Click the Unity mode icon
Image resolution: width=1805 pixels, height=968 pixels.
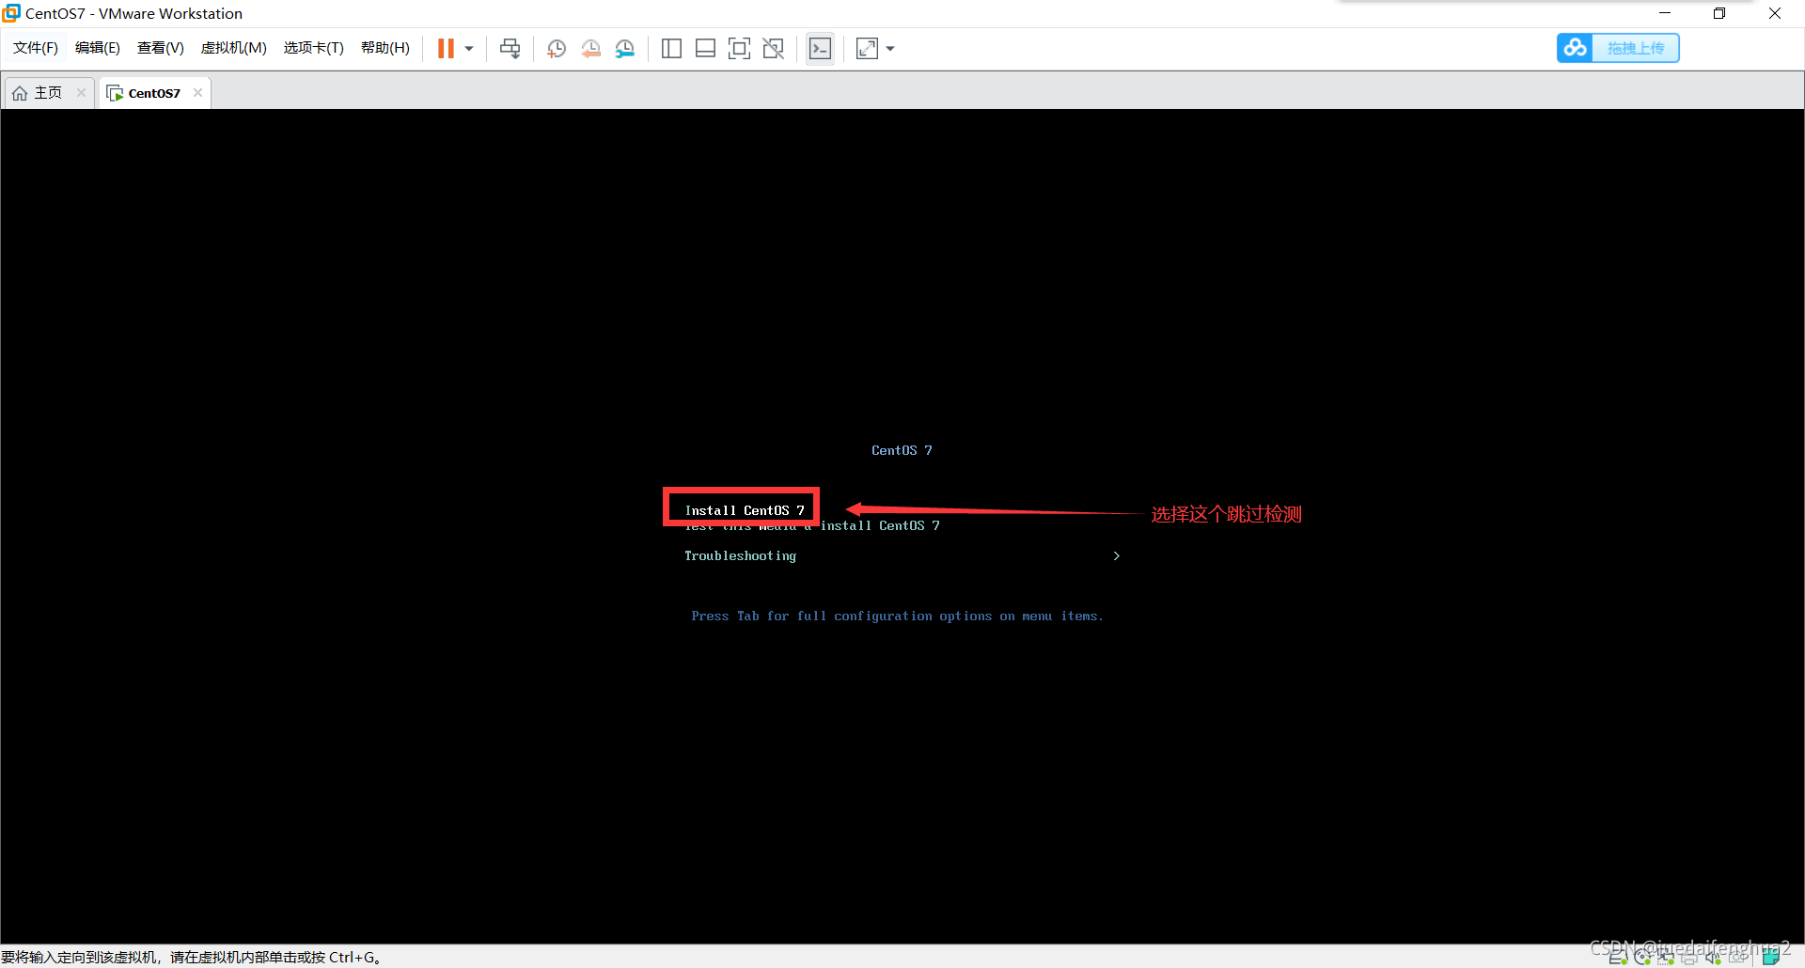(x=774, y=48)
